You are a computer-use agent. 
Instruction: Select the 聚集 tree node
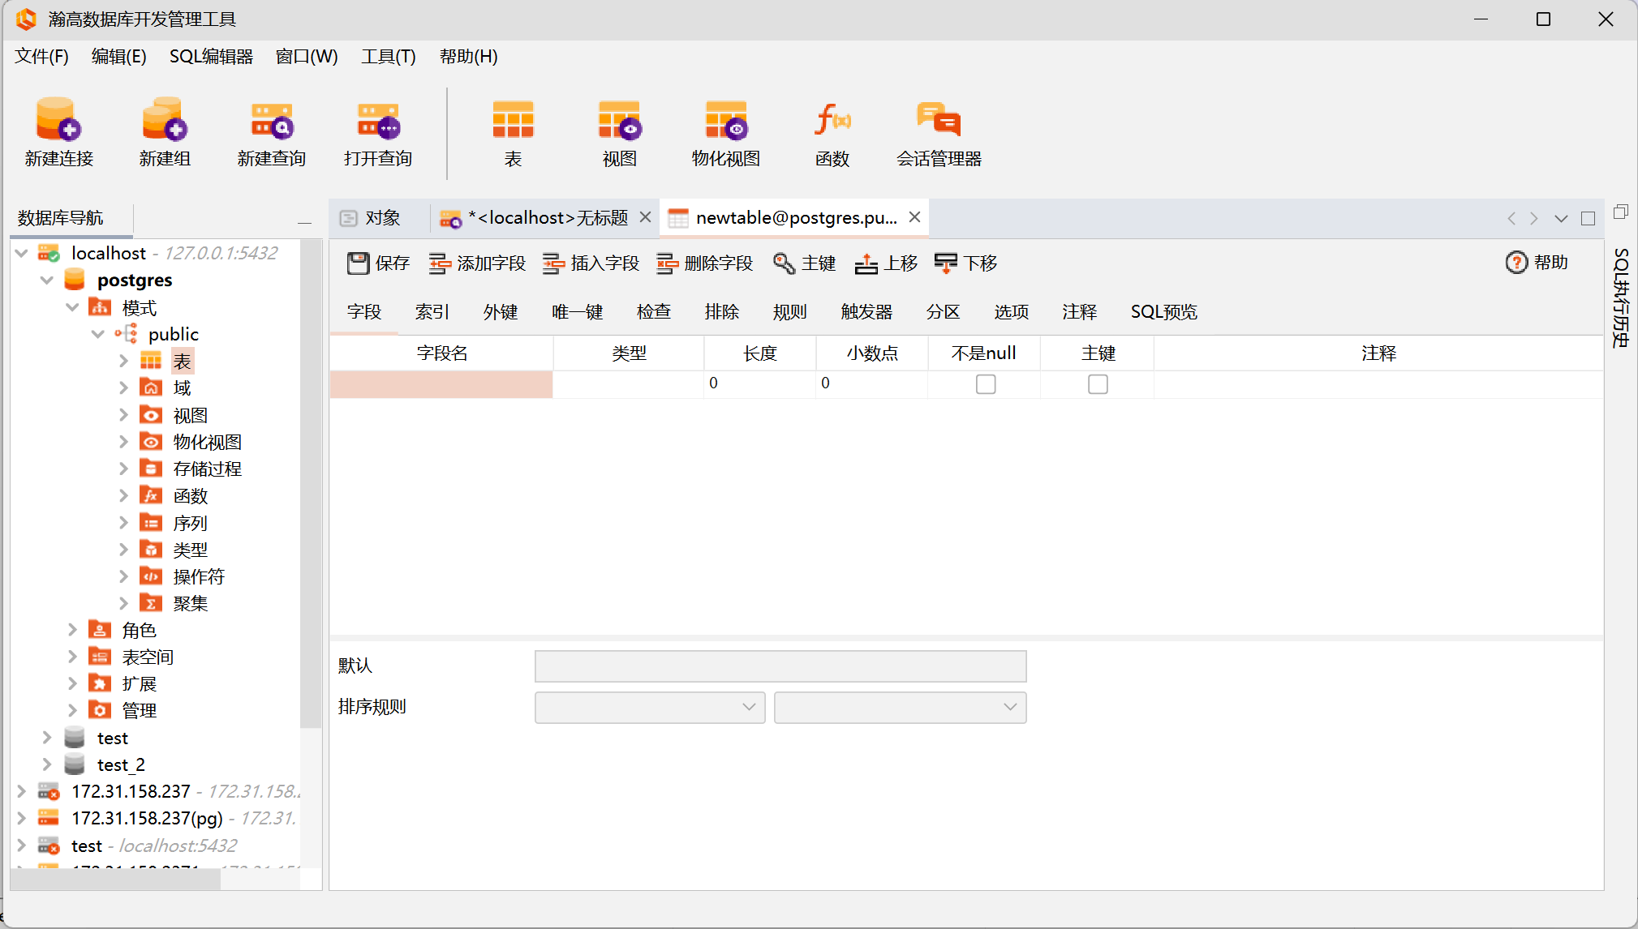point(190,604)
